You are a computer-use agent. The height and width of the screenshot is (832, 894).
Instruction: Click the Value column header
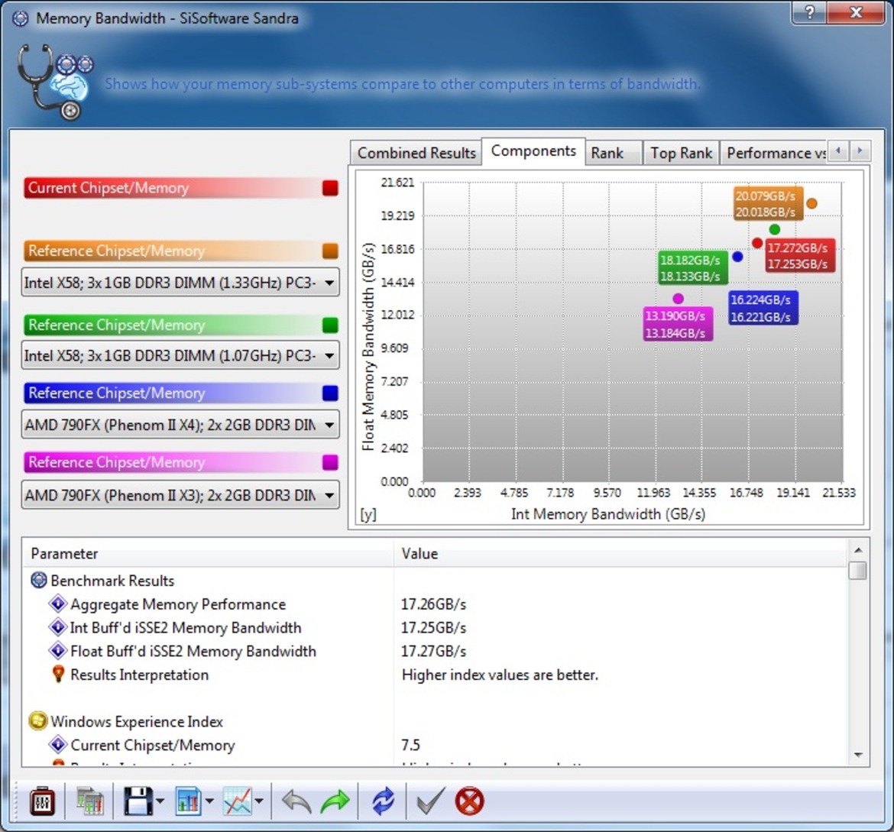click(620, 553)
